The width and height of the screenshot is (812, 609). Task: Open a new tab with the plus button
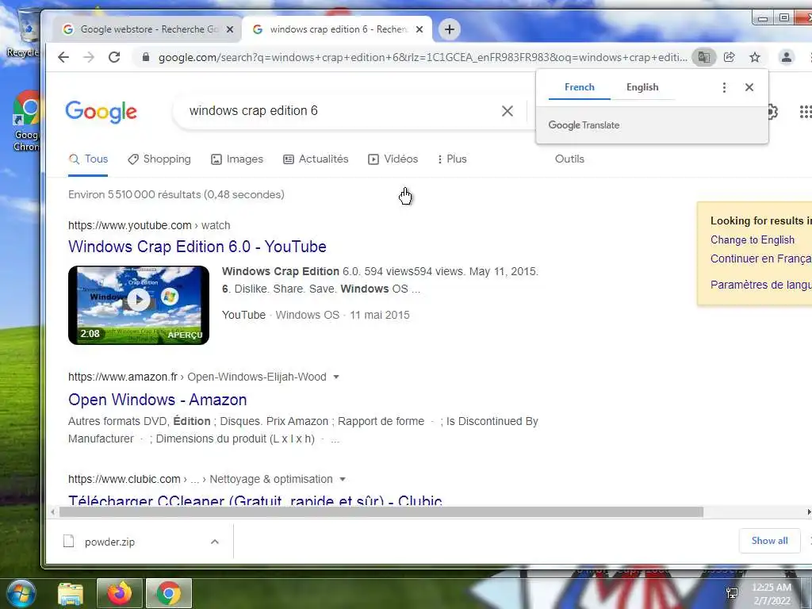(450, 29)
